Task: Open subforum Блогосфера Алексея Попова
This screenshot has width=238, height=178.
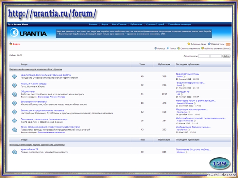Action: pyautogui.click(x=51, y=97)
